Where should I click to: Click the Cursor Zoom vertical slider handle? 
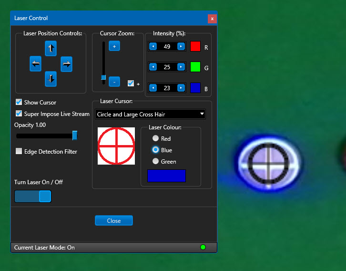[x=103, y=77]
